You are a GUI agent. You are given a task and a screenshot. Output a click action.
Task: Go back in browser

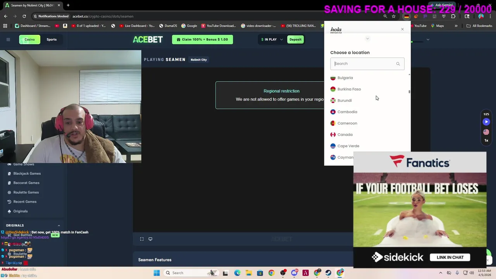click(x=5, y=16)
